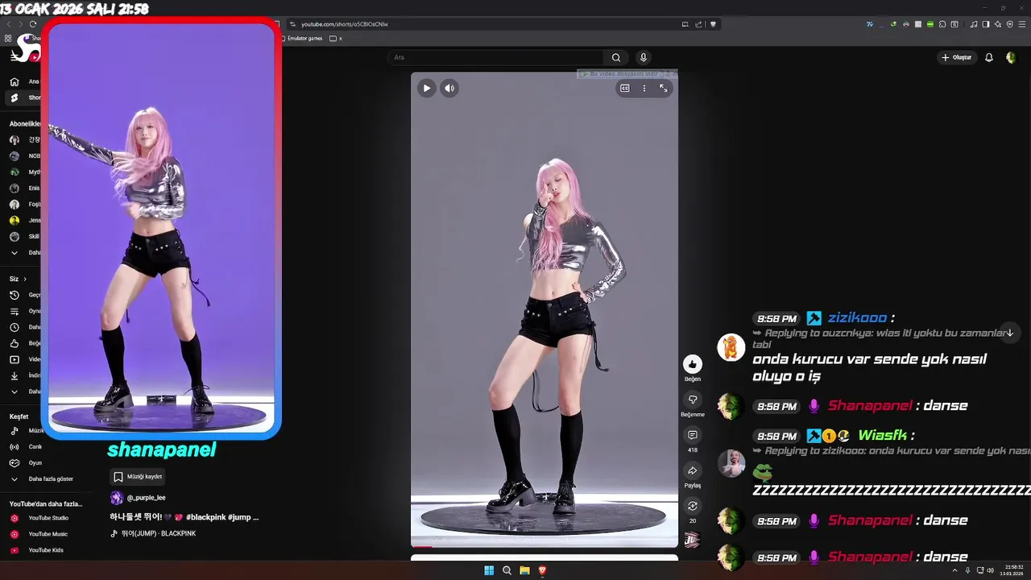This screenshot has width=1031, height=580.
Task: Select the Shorts entry in the sidebar
Action: [x=23, y=97]
